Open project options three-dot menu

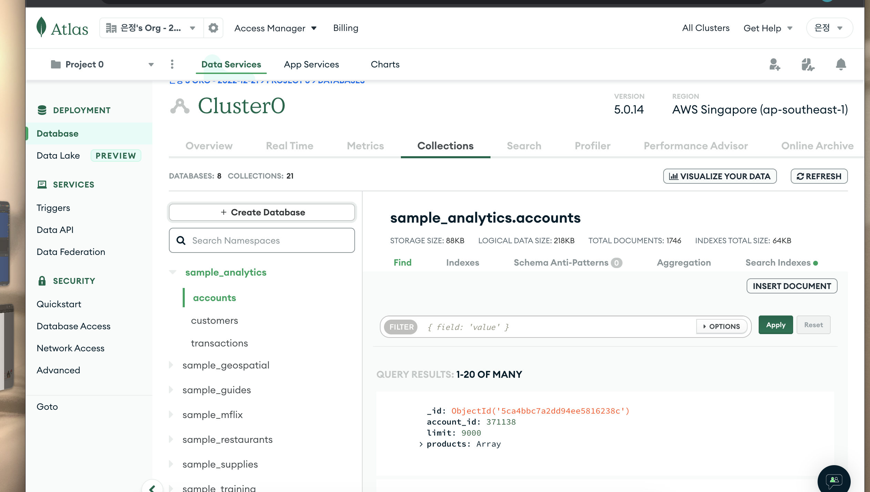(x=172, y=64)
